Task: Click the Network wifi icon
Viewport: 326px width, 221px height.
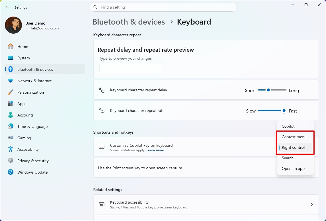Action: pos(11,81)
